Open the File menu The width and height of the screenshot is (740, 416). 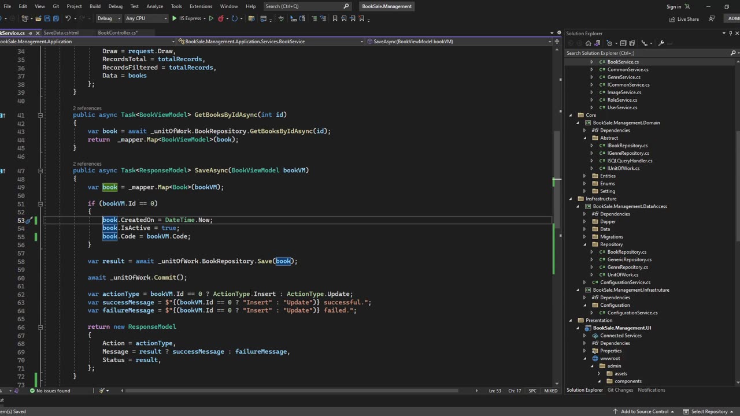click(7, 6)
